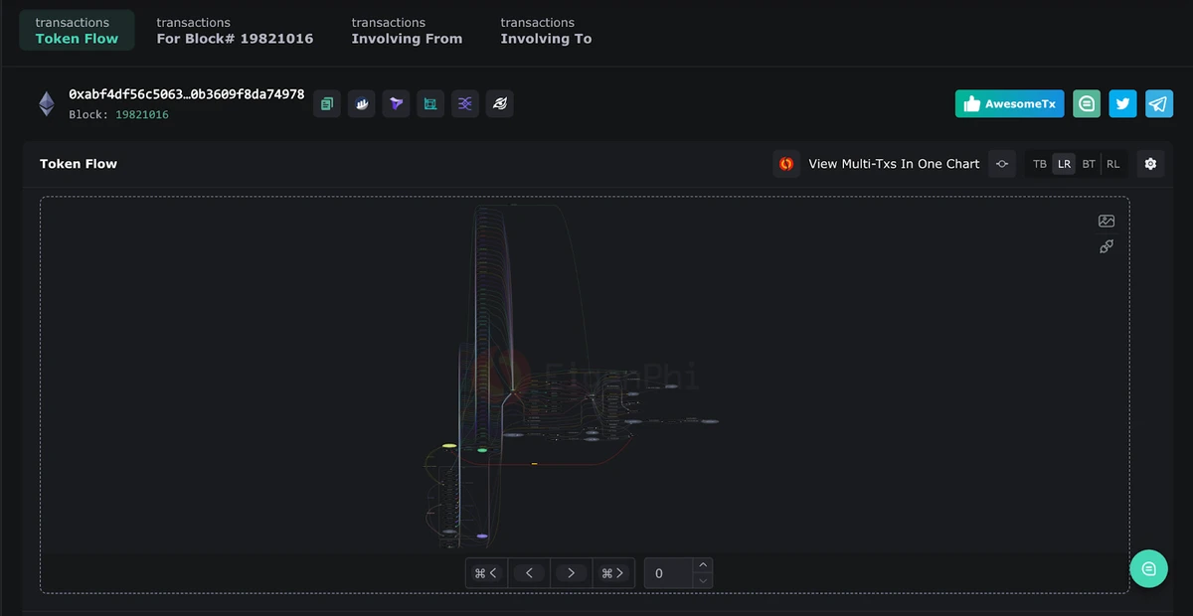The height and width of the screenshot is (616, 1193).
Task: Share transaction on Twitter
Action: point(1122,103)
